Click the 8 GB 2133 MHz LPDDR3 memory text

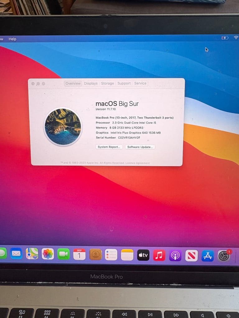coord(126,128)
